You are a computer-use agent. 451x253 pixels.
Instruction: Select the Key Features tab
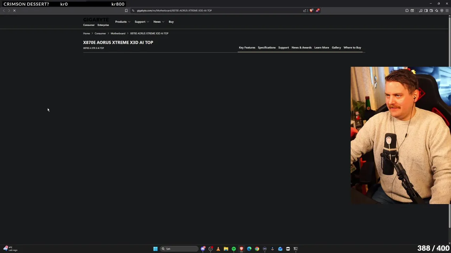tap(247, 47)
